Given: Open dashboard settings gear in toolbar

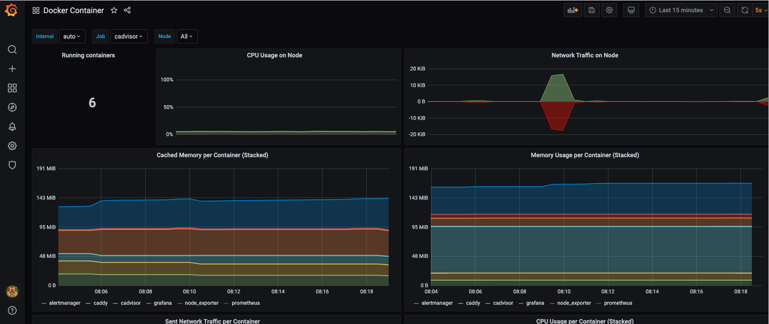Looking at the screenshot, I should point(609,10).
